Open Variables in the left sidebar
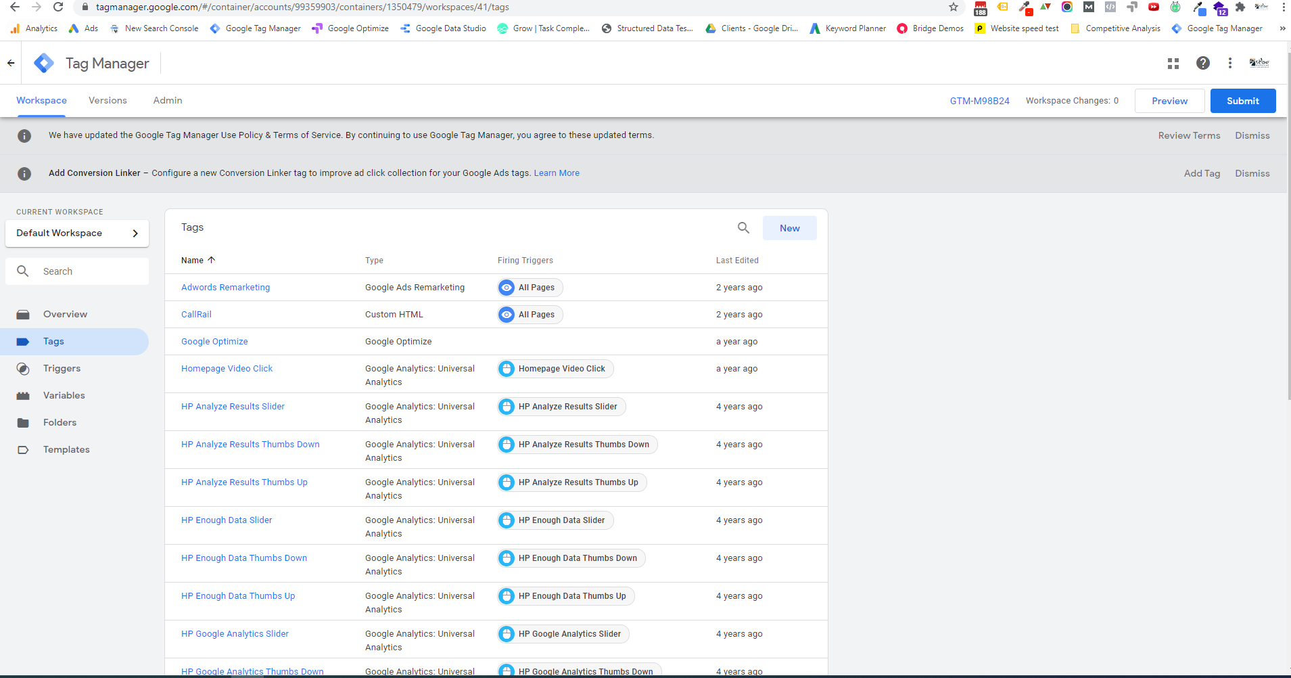Screen dimensions: 1291x678 (64, 396)
